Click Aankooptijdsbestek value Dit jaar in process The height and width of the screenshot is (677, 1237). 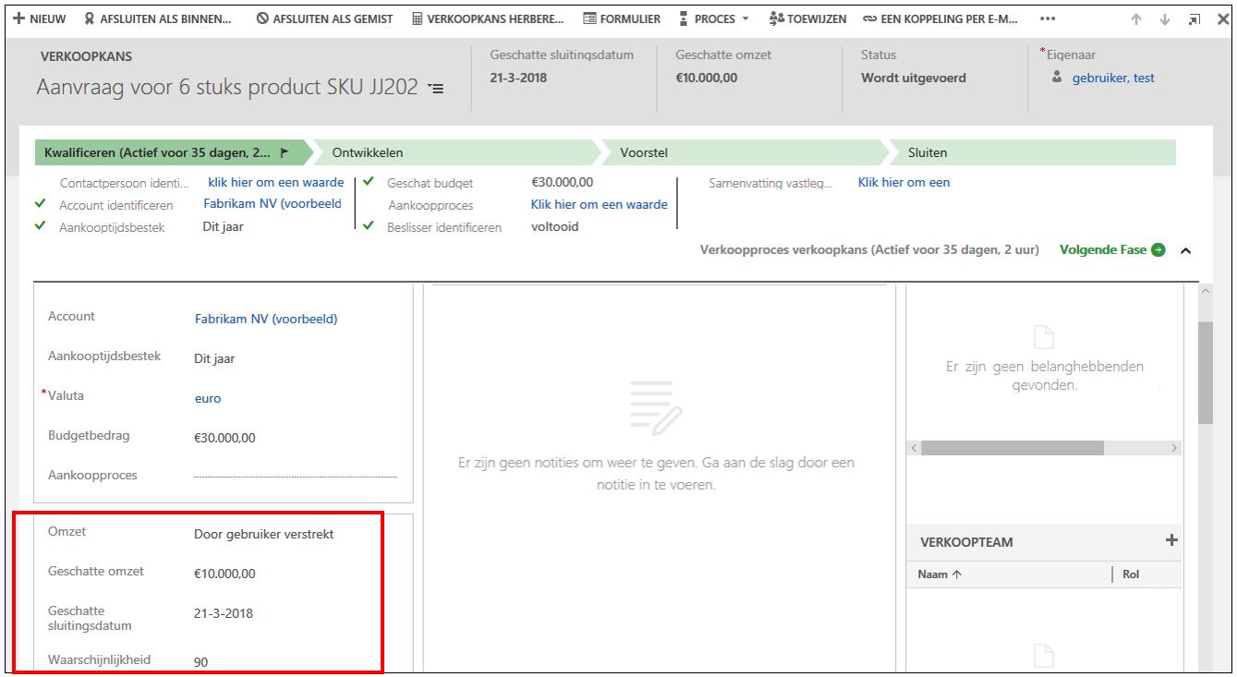coord(223,226)
